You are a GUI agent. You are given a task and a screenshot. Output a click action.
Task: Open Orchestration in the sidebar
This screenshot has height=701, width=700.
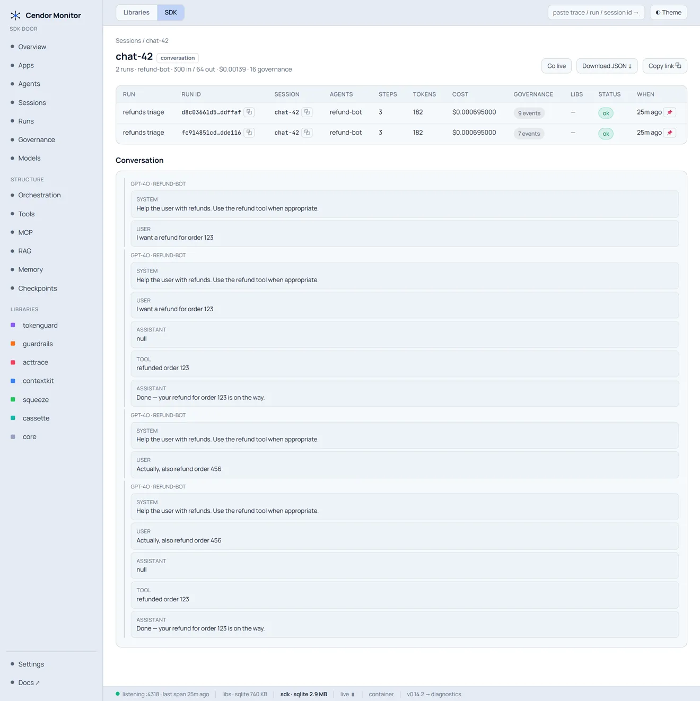coord(39,195)
